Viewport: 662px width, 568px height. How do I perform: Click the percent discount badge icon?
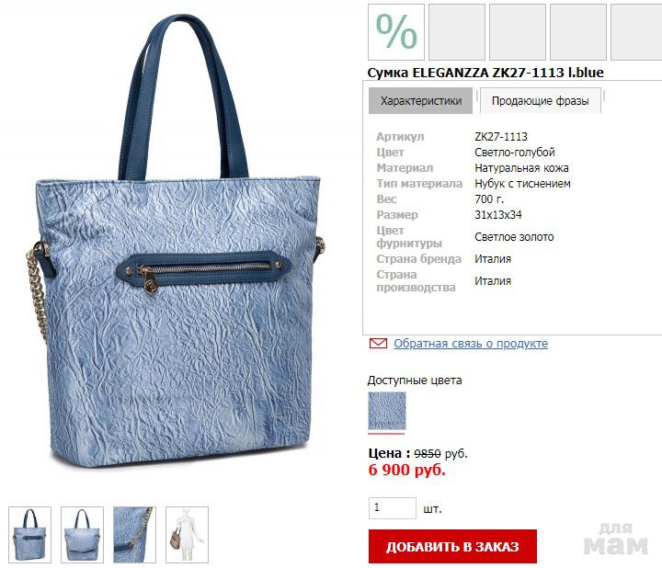pos(396,32)
